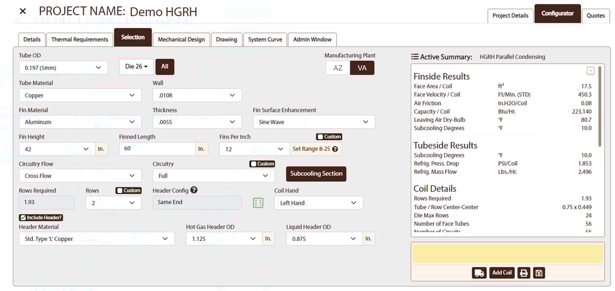
Task: Open the Quotes tab
Action: [x=596, y=16]
